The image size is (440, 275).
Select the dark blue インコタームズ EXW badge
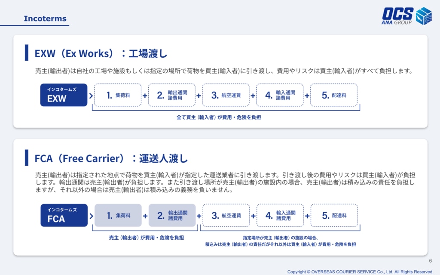[64, 95]
